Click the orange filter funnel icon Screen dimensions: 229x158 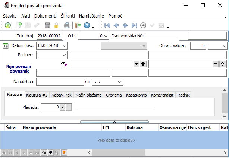(64, 152)
